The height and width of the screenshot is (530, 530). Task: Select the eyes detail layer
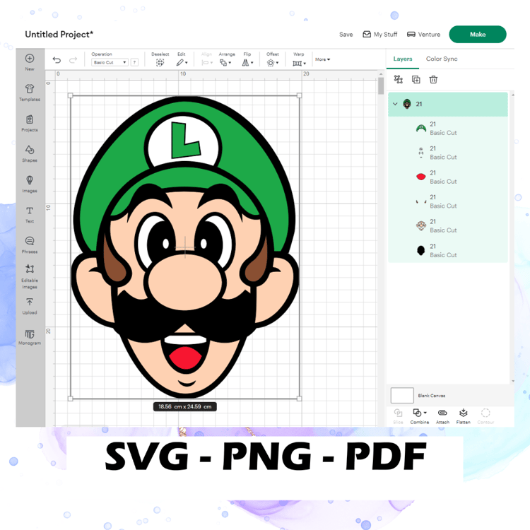[x=448, y=153]
